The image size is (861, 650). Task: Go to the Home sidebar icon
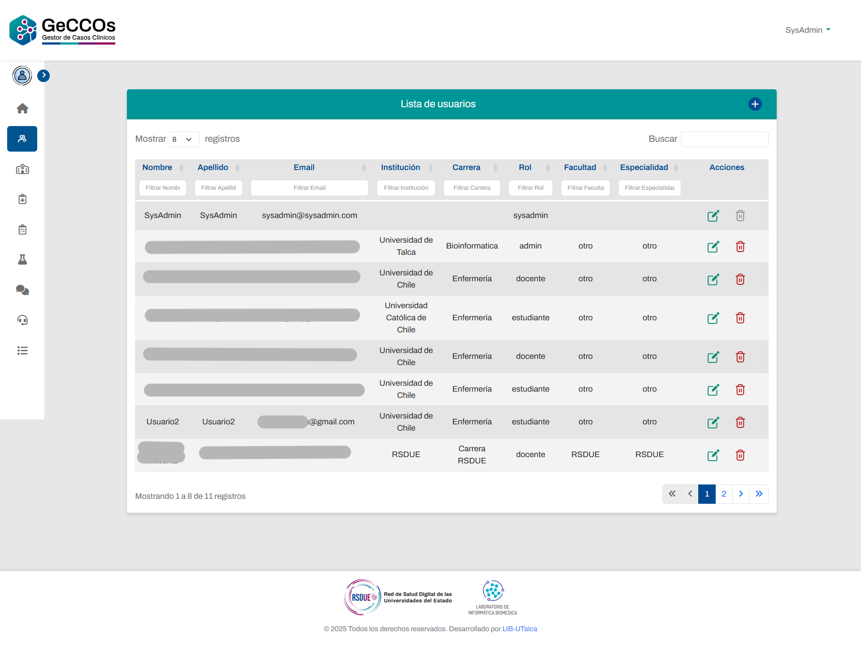click(22, 109)
